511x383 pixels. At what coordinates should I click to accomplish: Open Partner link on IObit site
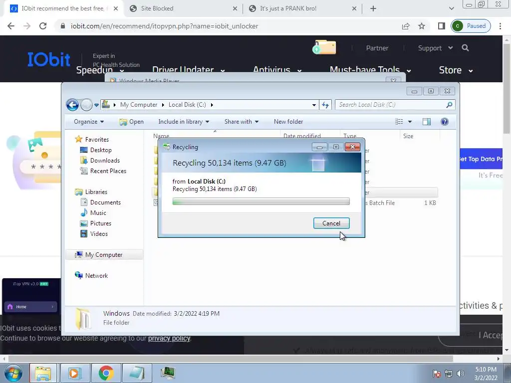377,48
